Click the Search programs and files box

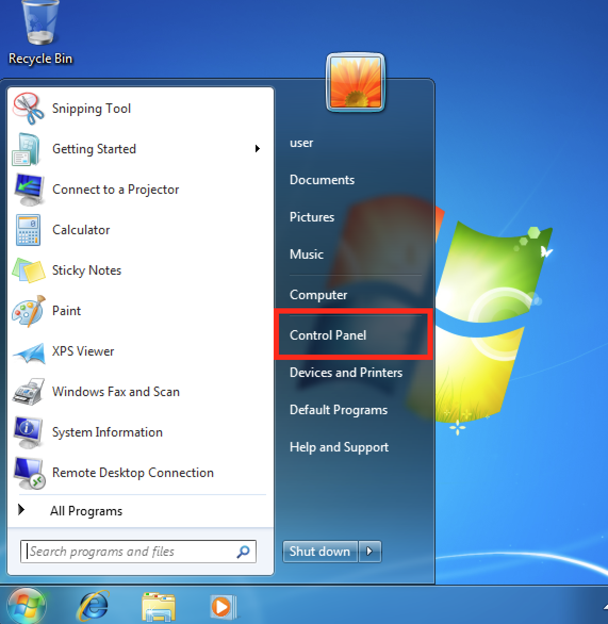[x=138, y=552]
